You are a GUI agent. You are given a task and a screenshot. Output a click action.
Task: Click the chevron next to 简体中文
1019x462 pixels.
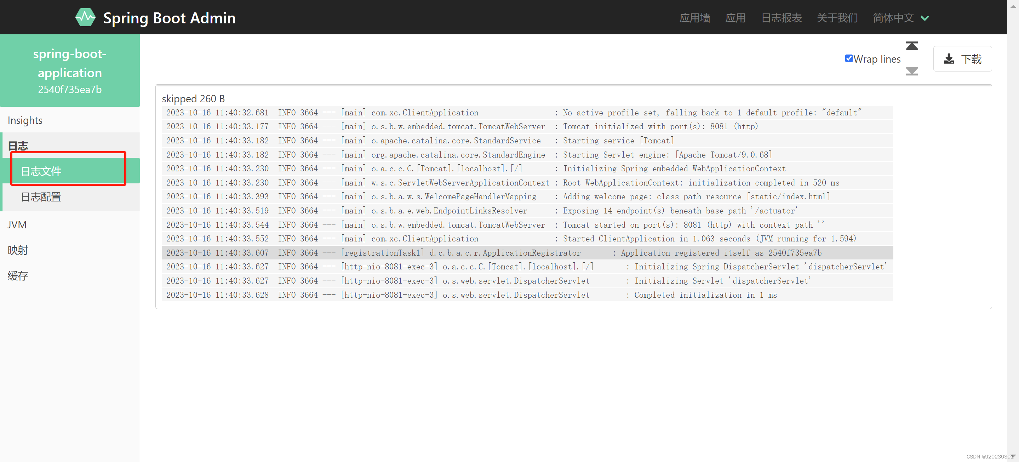925,18
